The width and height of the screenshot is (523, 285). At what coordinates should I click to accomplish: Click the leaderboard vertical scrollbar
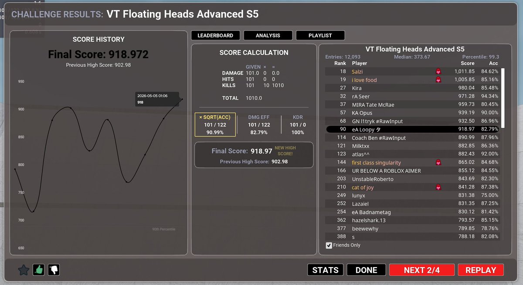503,98
